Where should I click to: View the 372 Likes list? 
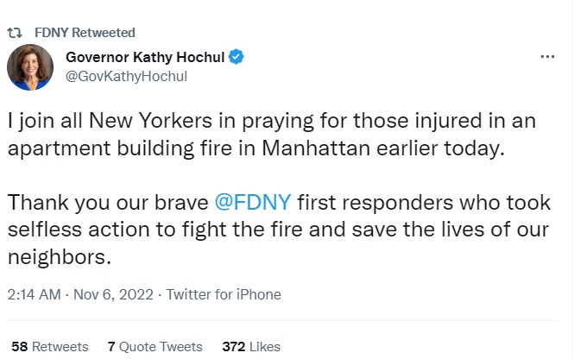(251, 346)
